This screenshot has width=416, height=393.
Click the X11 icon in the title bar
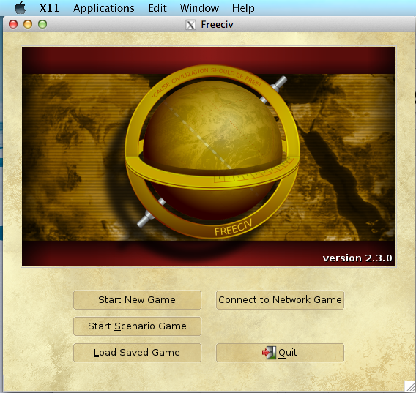(x=190, y=25)
